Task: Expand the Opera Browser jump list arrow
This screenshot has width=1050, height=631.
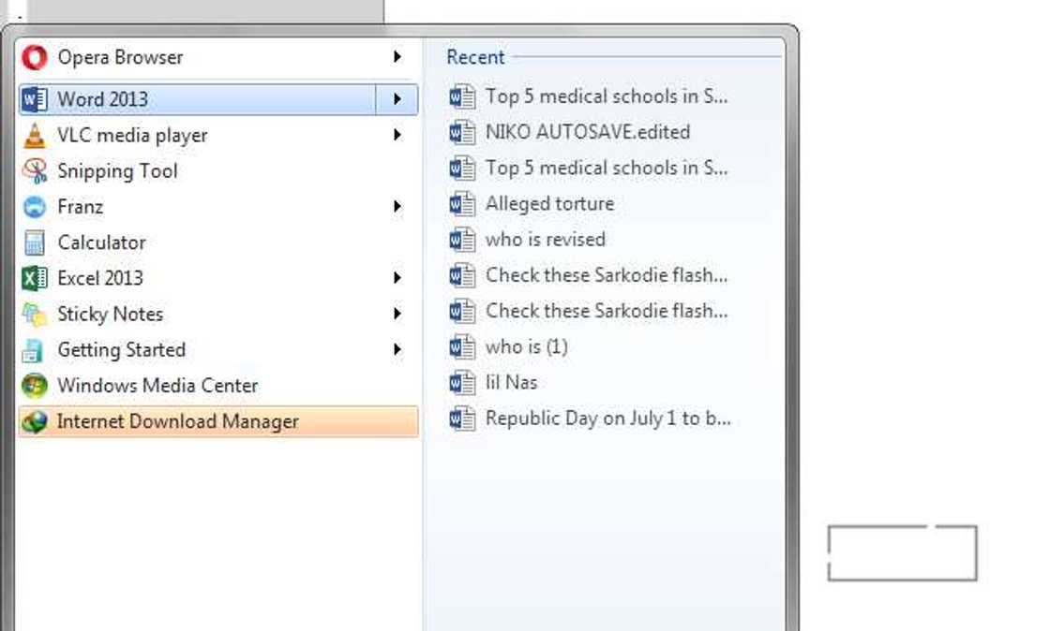Action: (x=397, y=57)
